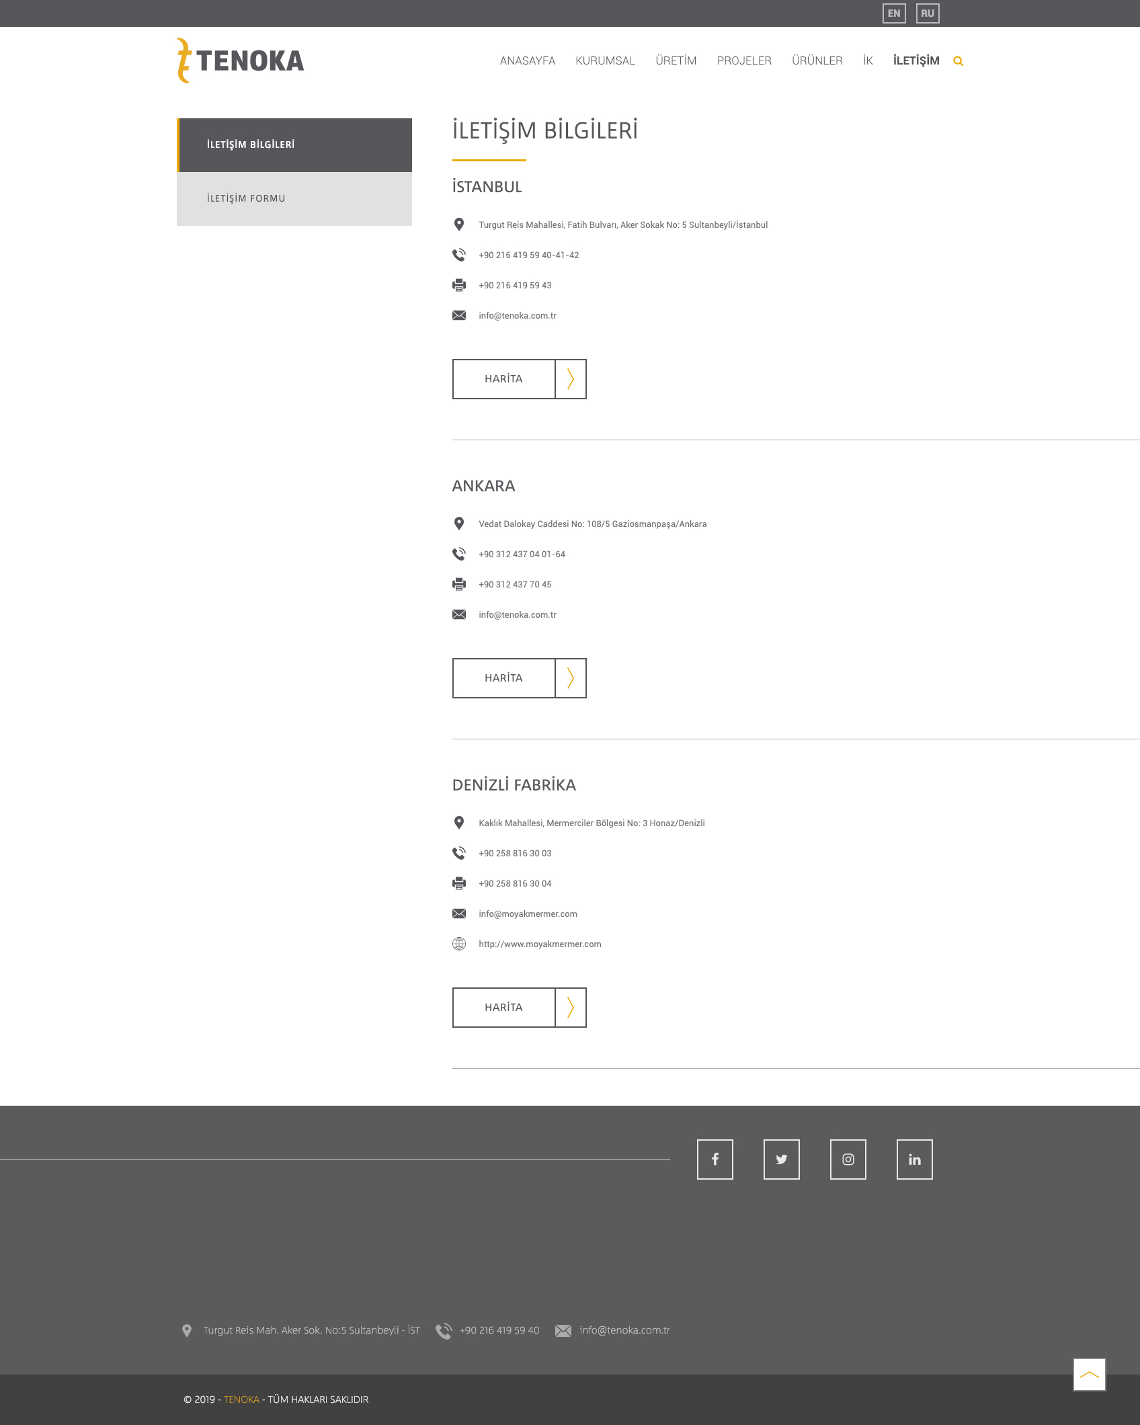The height and width of the screenshot is (1425, 1140).
Task: Click the Denizli website globe icon
Action: point(459,944)
